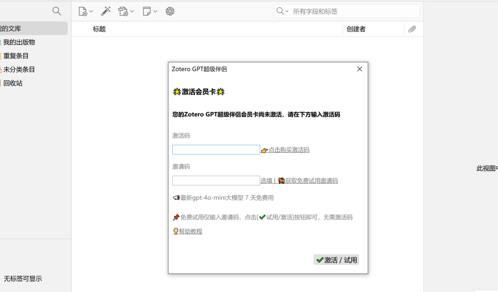The height and width of the screenshot is (292, 498).
Task: Click the attachment paperclip column header
Action: (x=412, y=29)
